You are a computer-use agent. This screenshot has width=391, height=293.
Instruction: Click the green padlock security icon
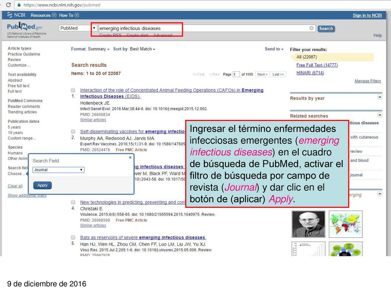19,5
